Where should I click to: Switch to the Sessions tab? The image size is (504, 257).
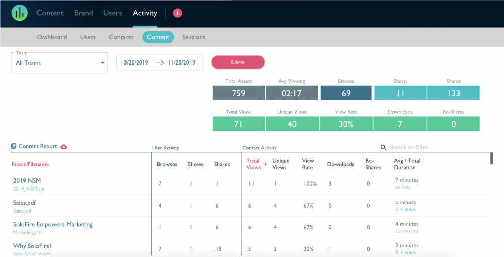(194, 37)
